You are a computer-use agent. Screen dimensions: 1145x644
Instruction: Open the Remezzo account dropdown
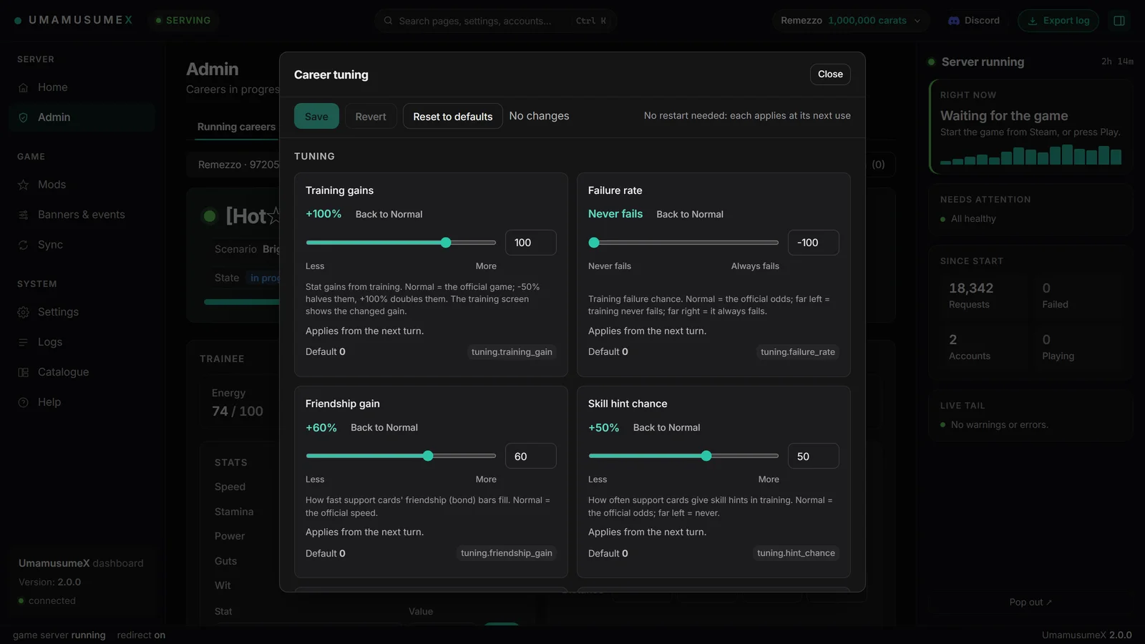pos(851,21)
